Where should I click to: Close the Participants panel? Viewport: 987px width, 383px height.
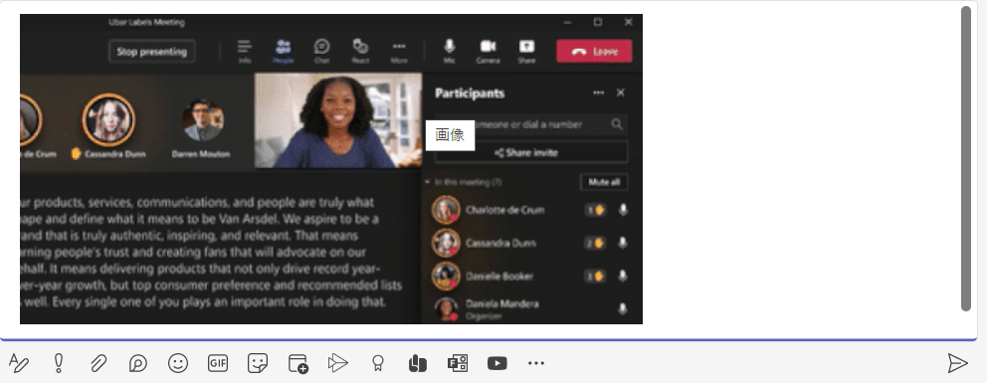coord(621,94)
